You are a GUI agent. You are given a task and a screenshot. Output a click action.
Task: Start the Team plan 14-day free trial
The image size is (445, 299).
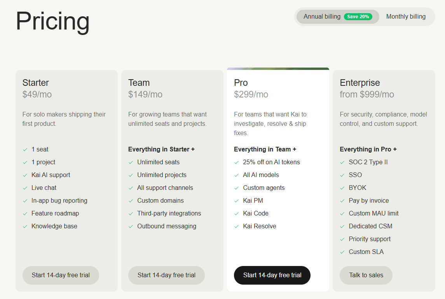tap(166, 275)
